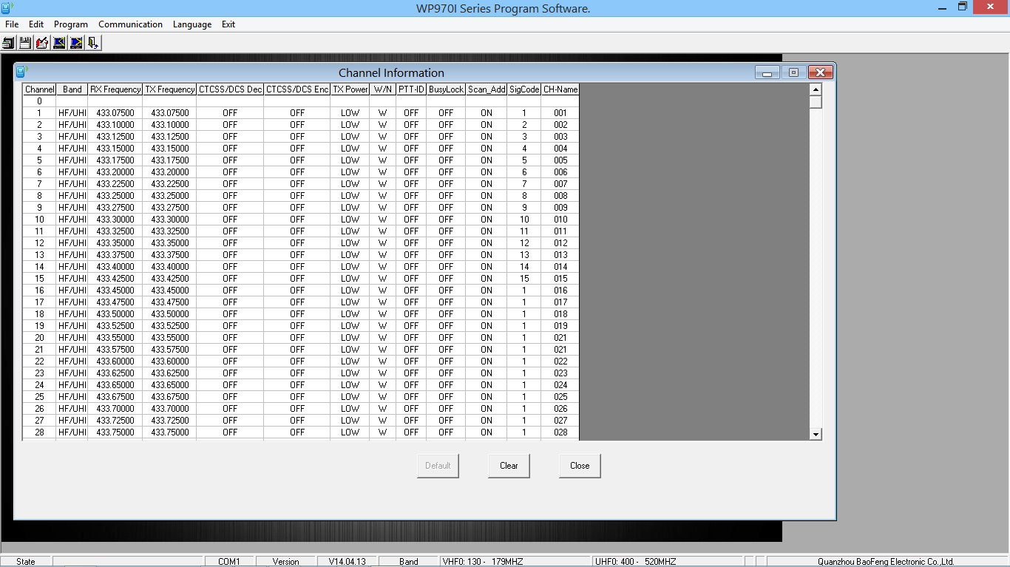Click the channel table scrollbar down arrow
This screenshot has width=1010, height=567.
click(x=816, y=434)
